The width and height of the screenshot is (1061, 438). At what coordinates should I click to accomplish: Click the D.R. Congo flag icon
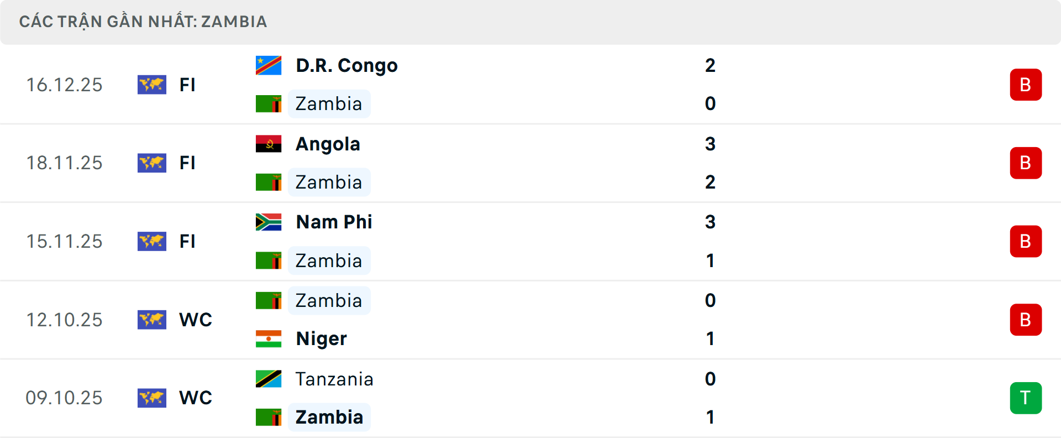point(269,65)
